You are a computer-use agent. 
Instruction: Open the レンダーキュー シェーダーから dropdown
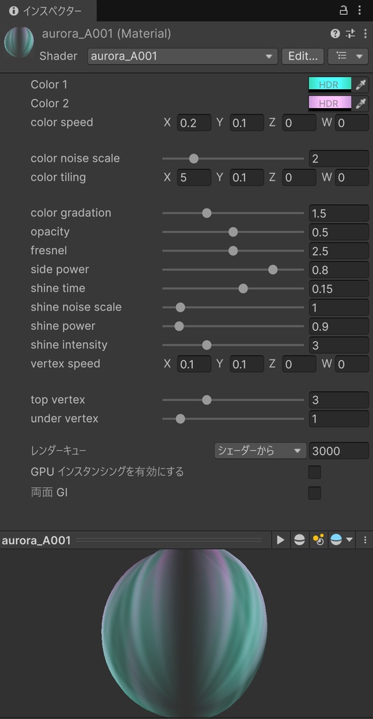(260, 451)
